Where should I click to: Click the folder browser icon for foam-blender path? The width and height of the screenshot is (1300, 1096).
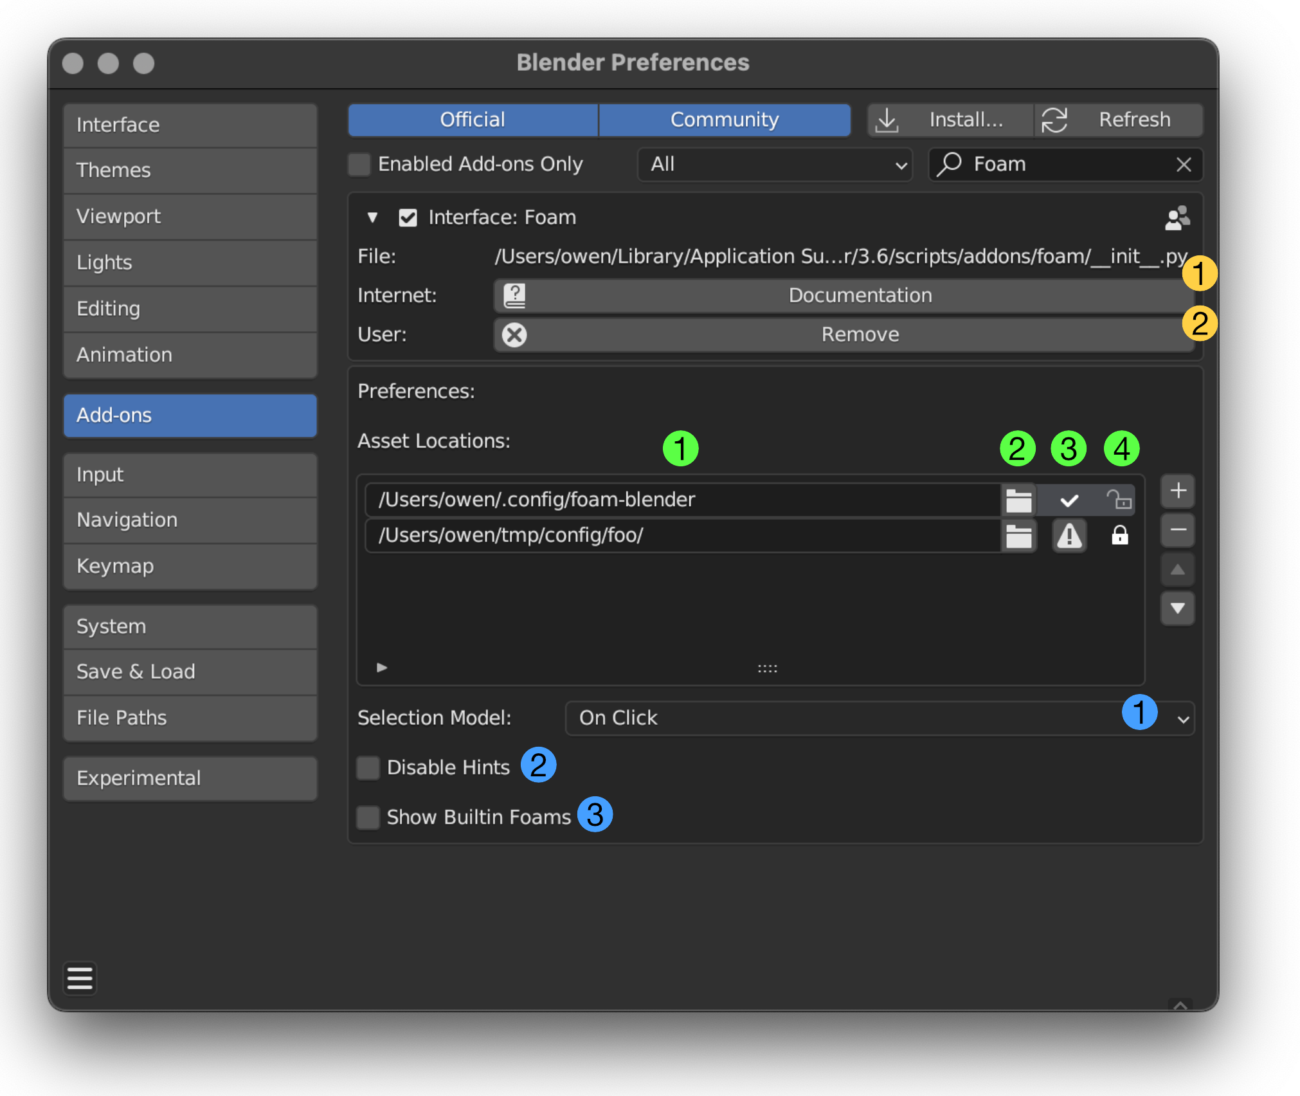[x=1016, y=498]
